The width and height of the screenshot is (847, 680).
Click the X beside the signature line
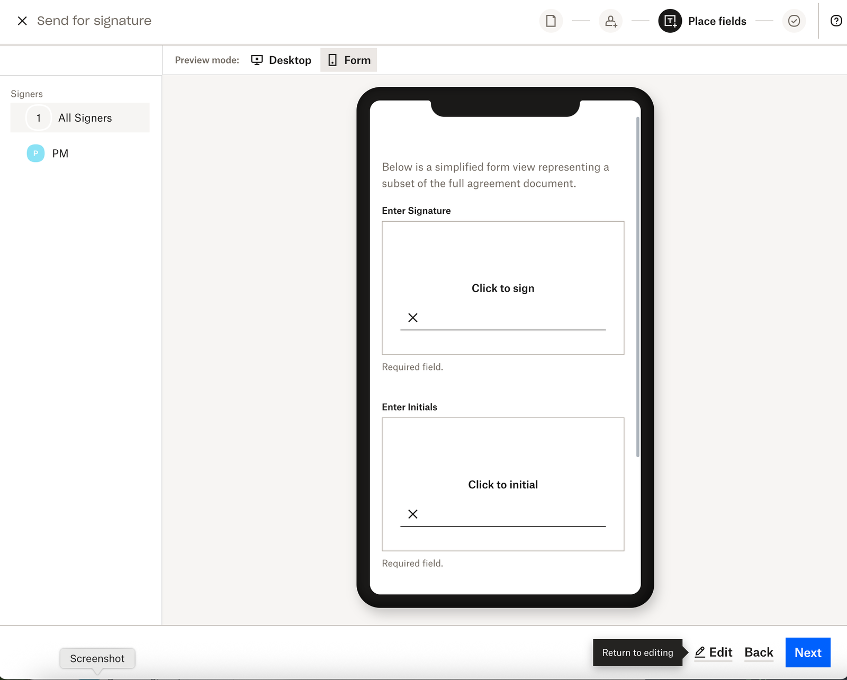(x=412, y=318)
